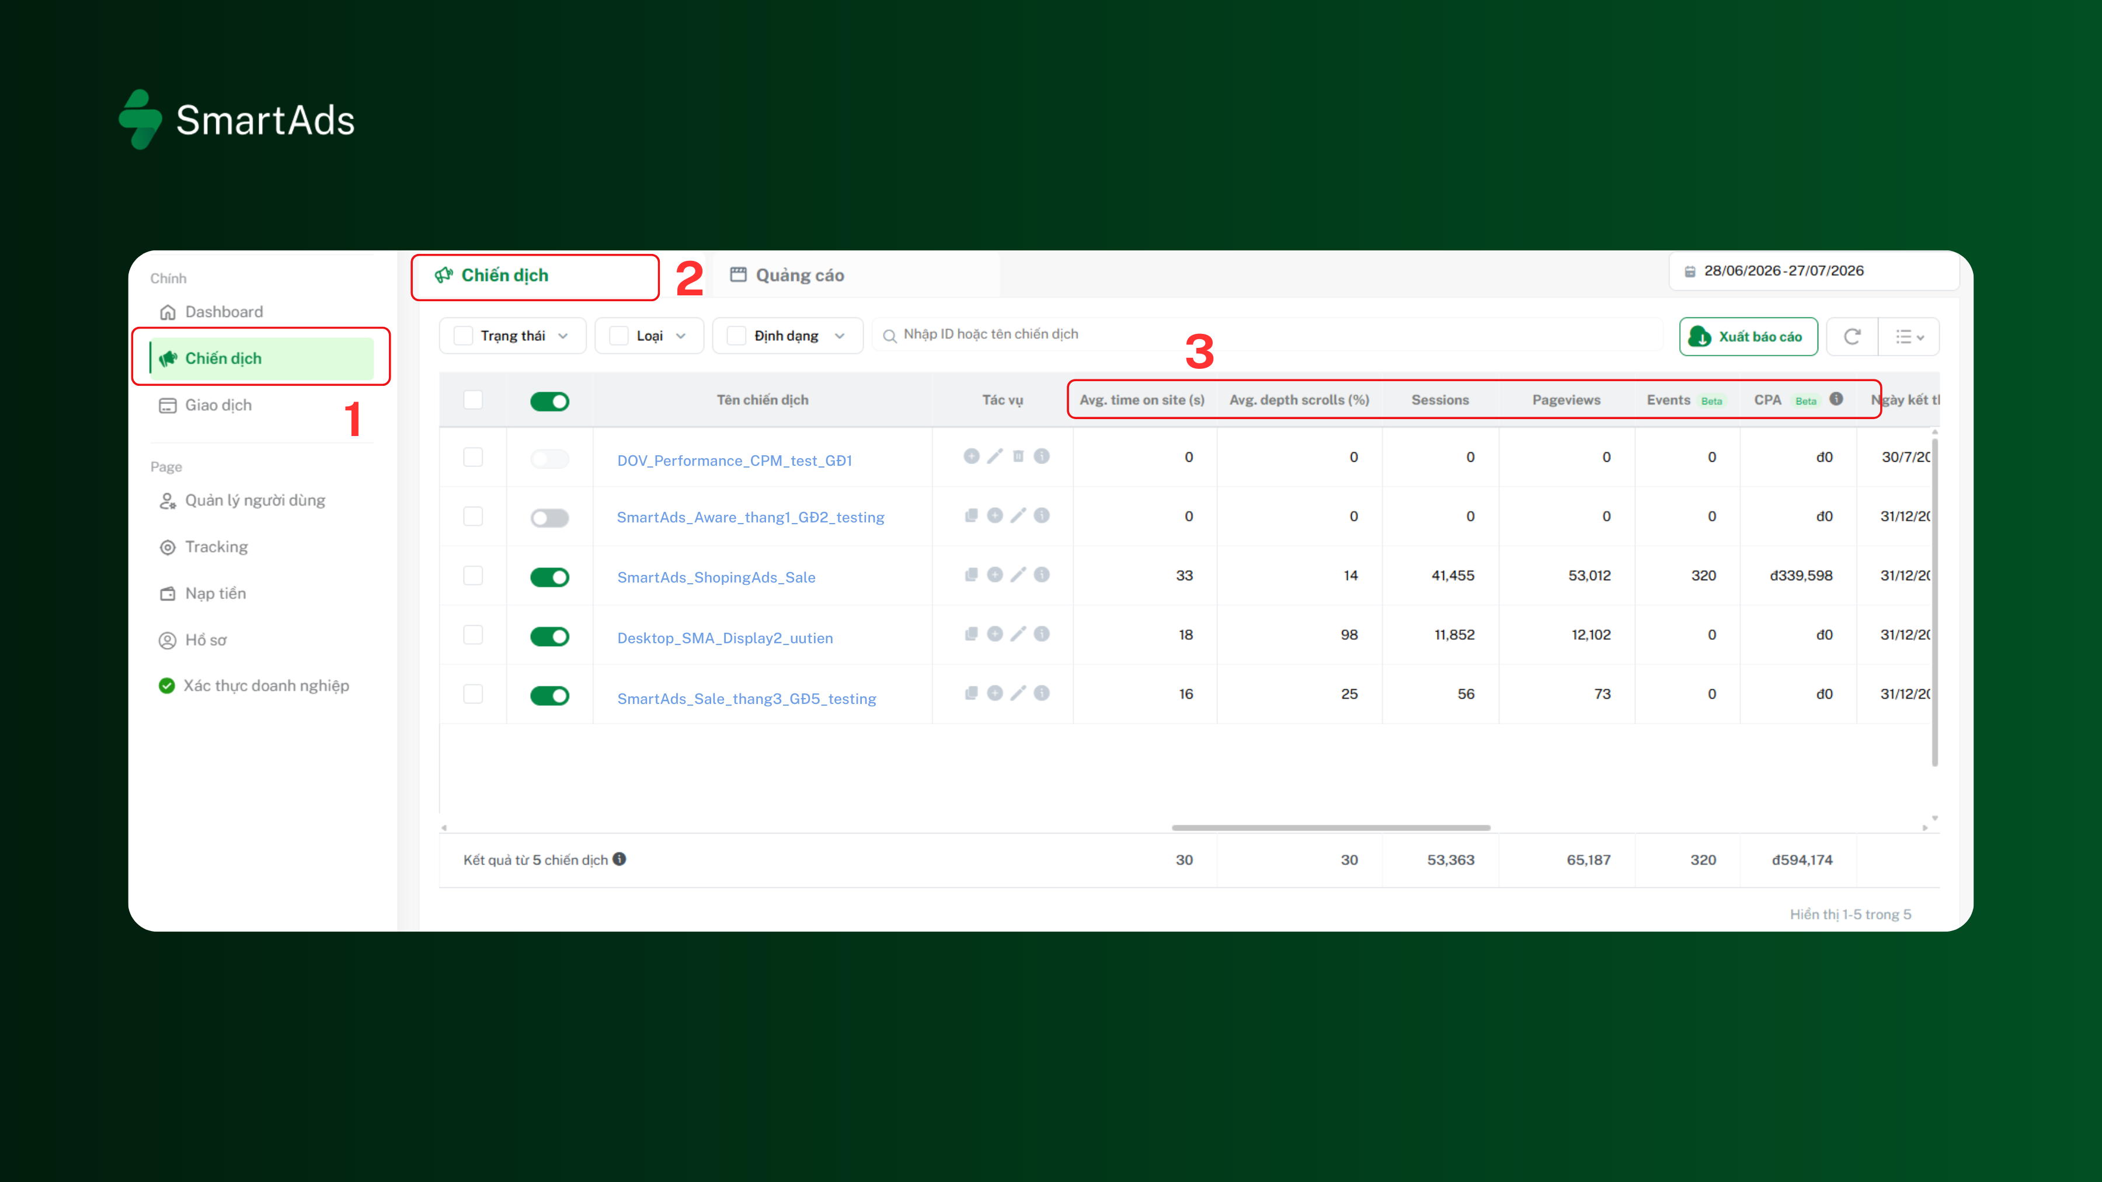
Task: Copy the SmartAds_ShopingAds_Sale campaign
Action: 971,575
